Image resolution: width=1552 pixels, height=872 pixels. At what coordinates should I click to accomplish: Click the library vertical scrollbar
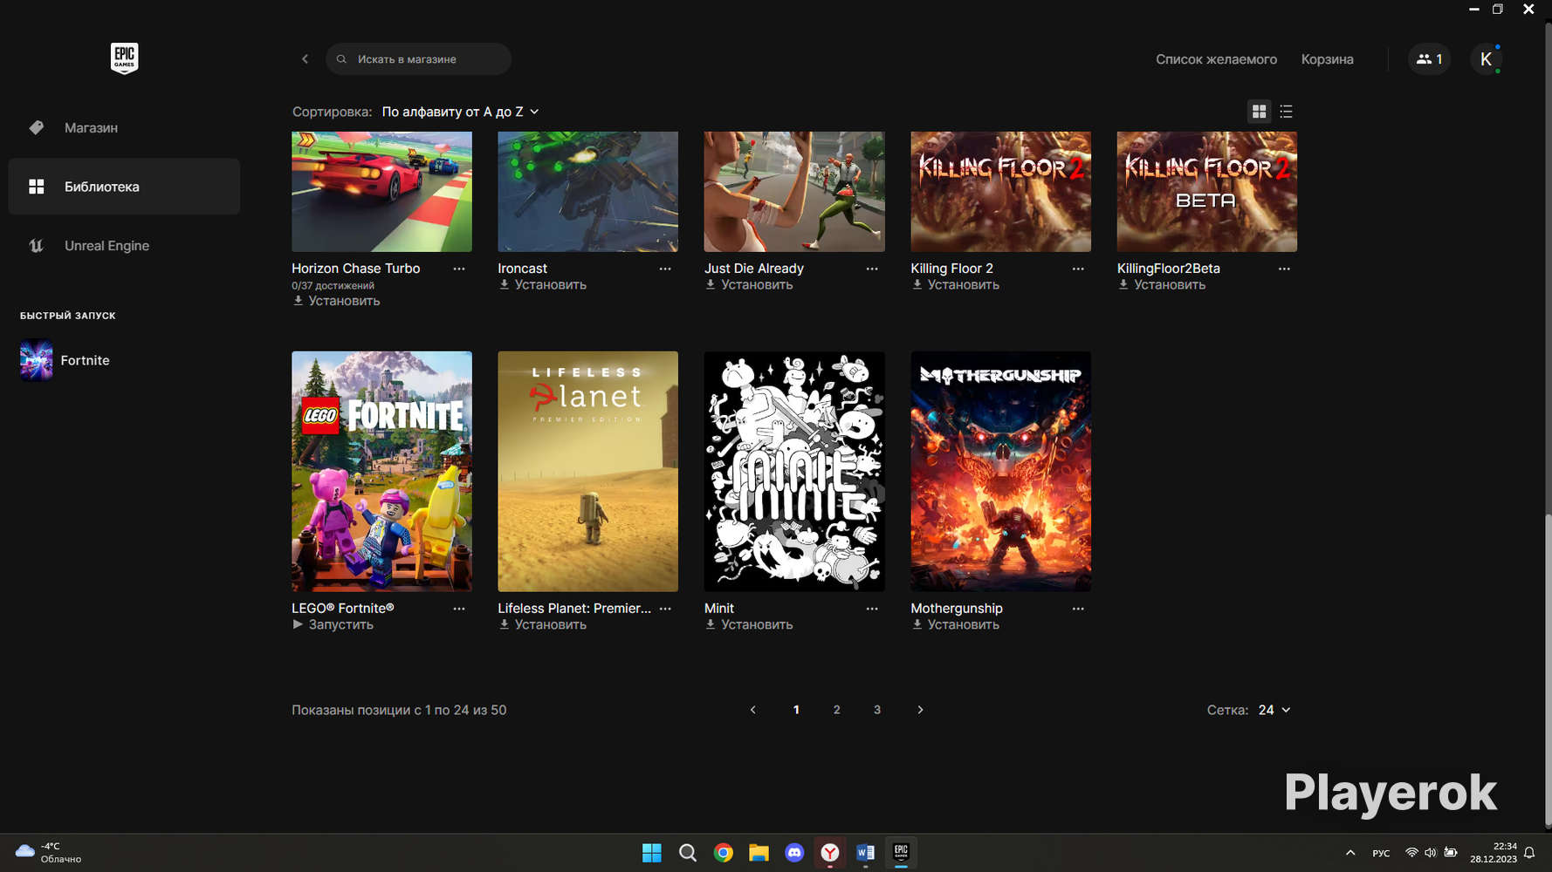click(1548, 671)
